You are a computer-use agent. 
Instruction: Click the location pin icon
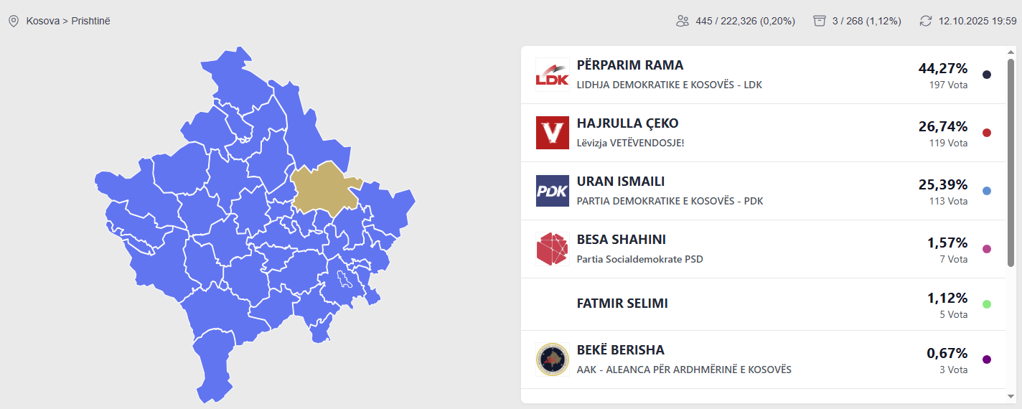coord(13,21)
